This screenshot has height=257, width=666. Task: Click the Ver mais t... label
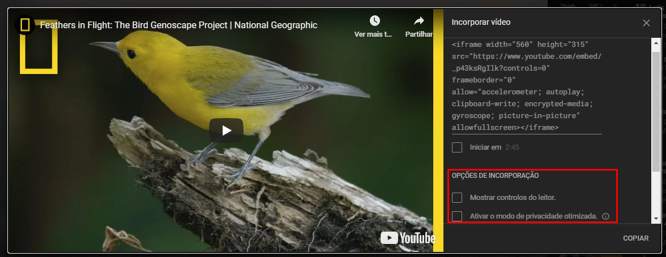pos(373,34)
